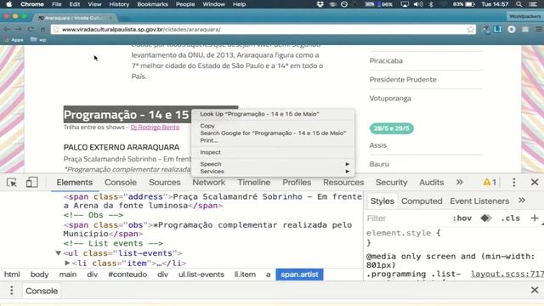Toggle the .cls class editor
Screen dimensions: 544x306
[510, 218]
